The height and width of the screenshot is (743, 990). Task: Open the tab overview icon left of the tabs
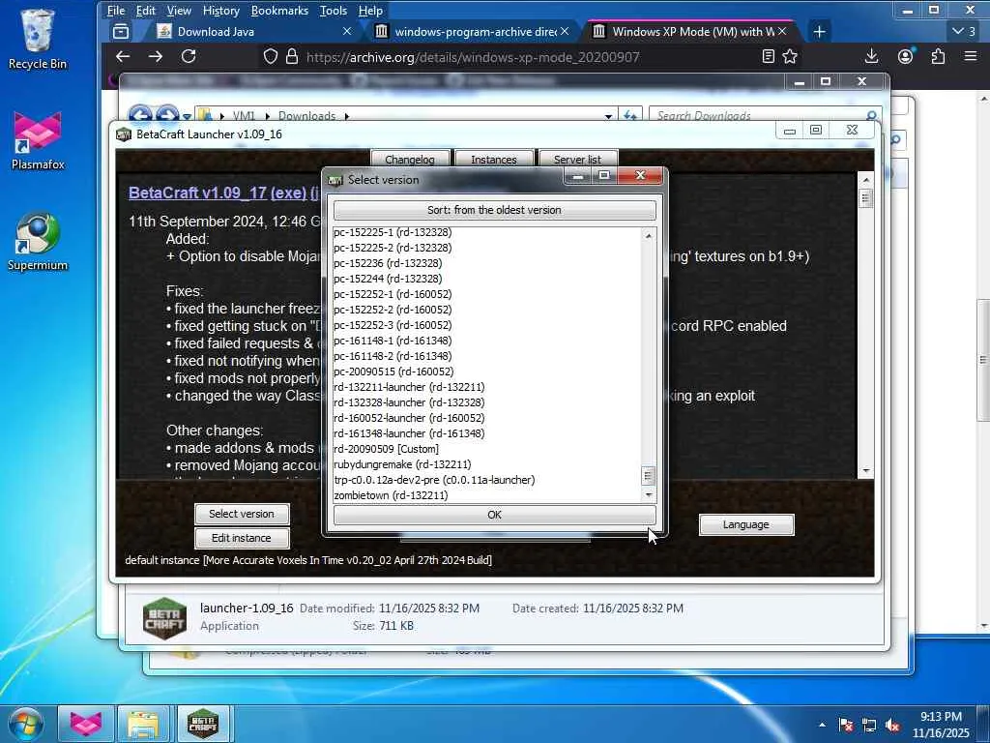click(121, 32)
